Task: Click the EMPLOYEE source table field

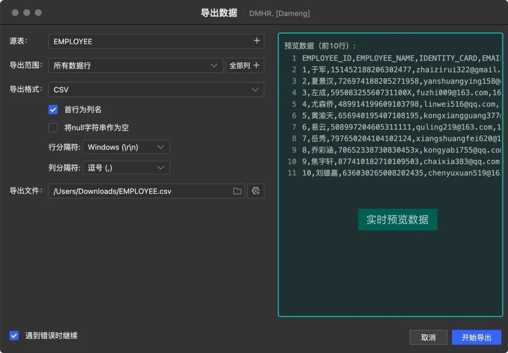Action: pyautogui.click(x=156, y=41)
